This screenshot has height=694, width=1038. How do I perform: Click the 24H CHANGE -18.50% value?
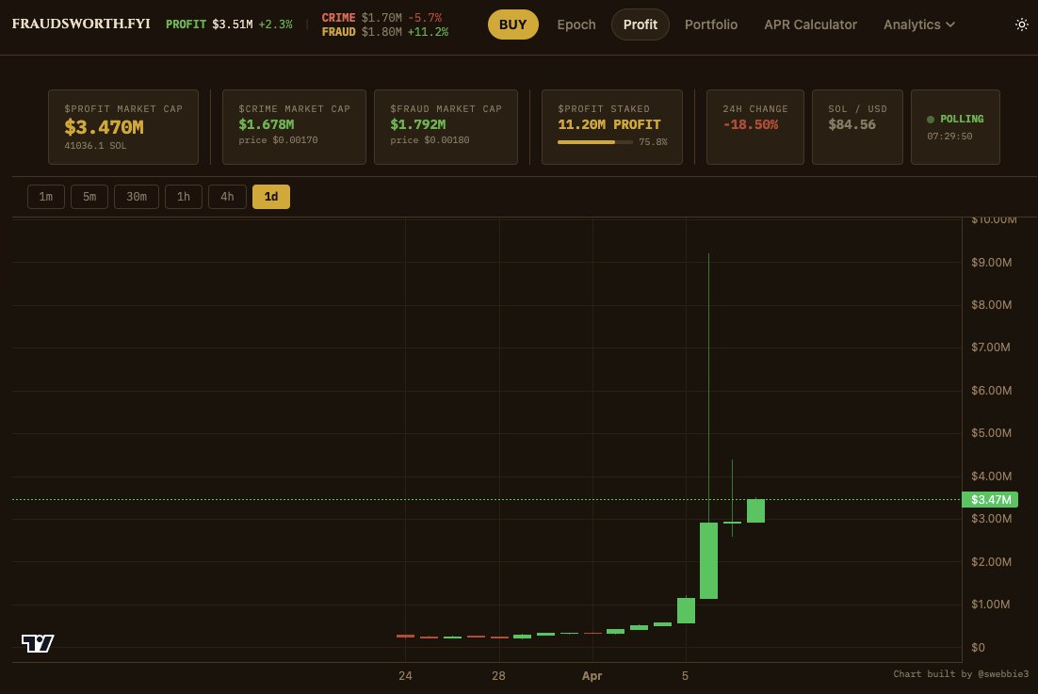750,124
